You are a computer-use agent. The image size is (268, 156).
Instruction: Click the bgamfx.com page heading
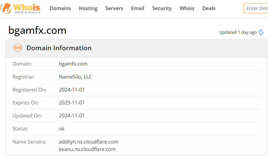coord(37,30)
